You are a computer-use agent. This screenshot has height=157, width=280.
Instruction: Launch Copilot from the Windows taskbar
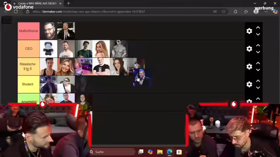150,152
